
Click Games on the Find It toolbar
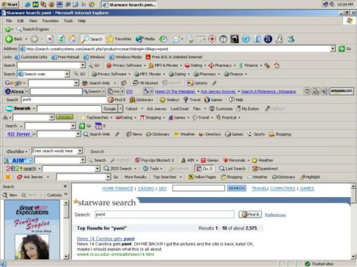pos(213,100)
